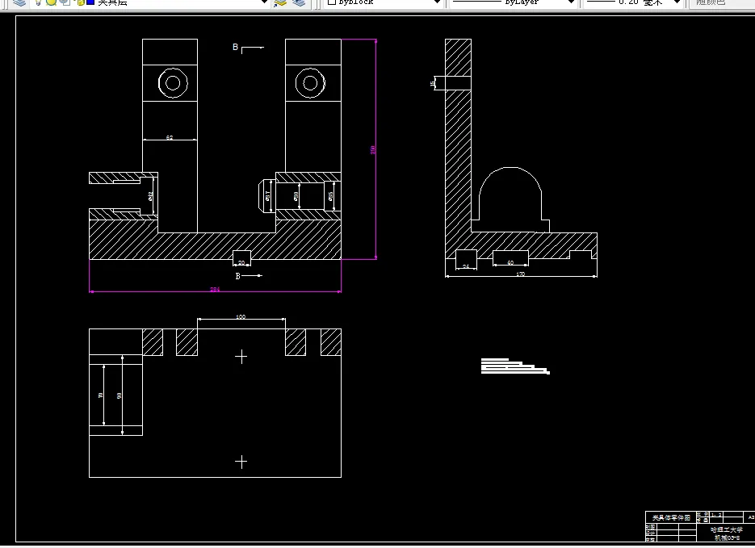
Task: Select title block text 夹具体零件图
Action: point(671,517)
